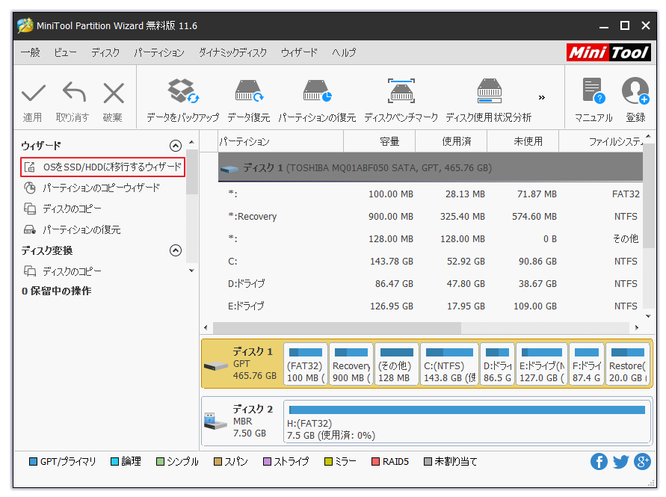This screenshot has height=497, width=666.
Task: Select the *:Recovery partition row
Action: tap(431, 217)
